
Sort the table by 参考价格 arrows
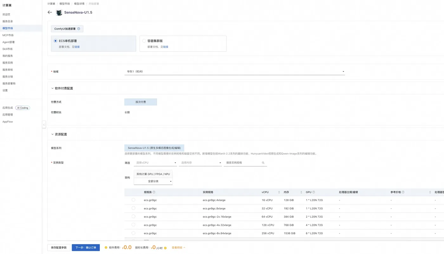(430, 192)
